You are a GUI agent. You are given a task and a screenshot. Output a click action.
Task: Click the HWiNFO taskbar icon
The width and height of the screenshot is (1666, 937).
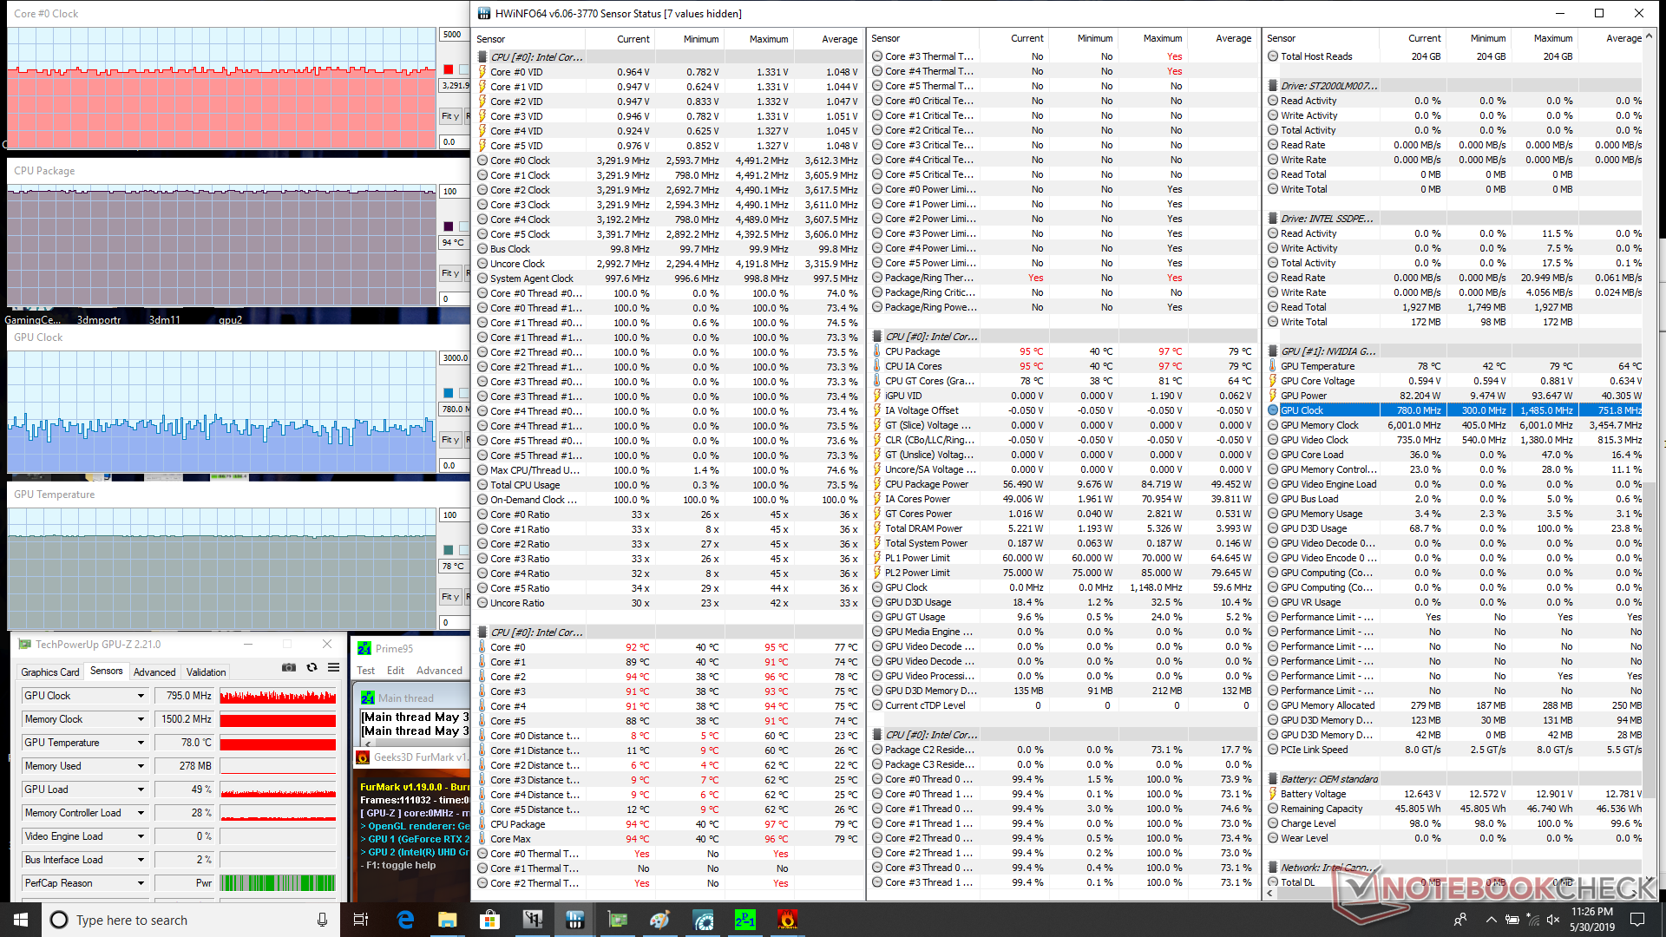[574, 920]
